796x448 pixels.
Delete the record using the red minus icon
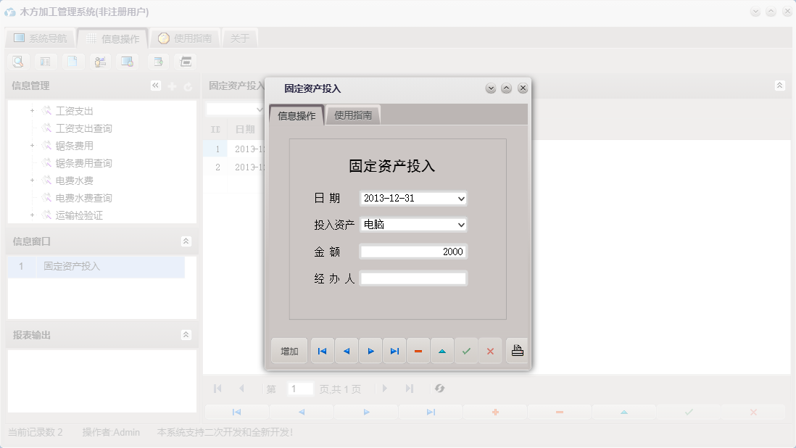click(418, 350)
